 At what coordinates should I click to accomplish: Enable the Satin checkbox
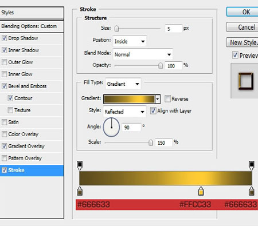(4, 122)
